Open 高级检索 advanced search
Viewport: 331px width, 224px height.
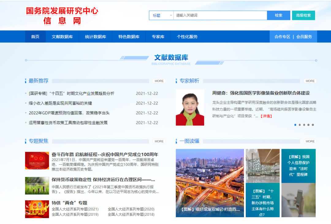[303, 15]
